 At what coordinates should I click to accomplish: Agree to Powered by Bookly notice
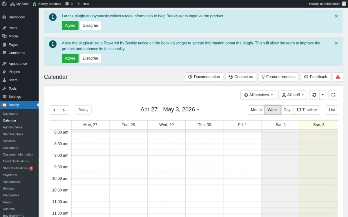point(70,58)
